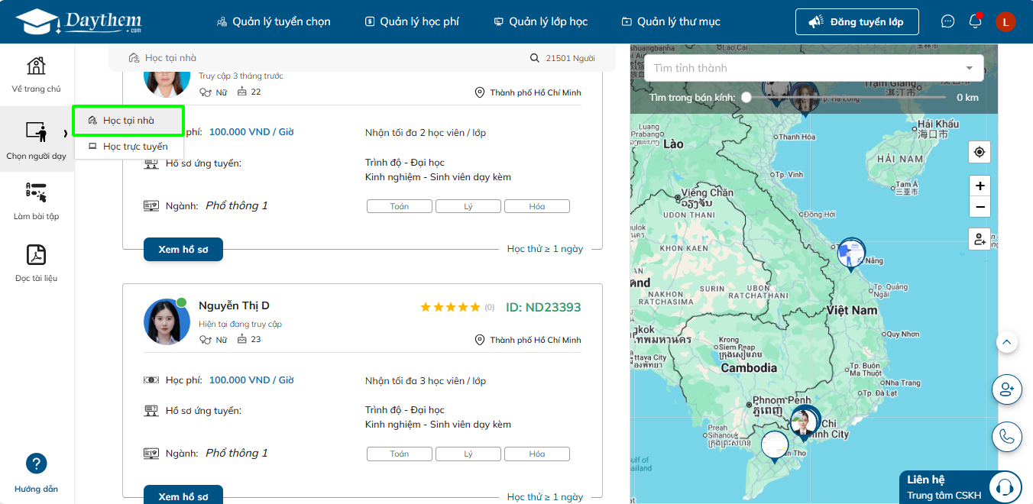Open Đọc tài liệu in sidebar
Image resolution: width=1033 pixels, height=504 pixels.
[x=36, y=263]
